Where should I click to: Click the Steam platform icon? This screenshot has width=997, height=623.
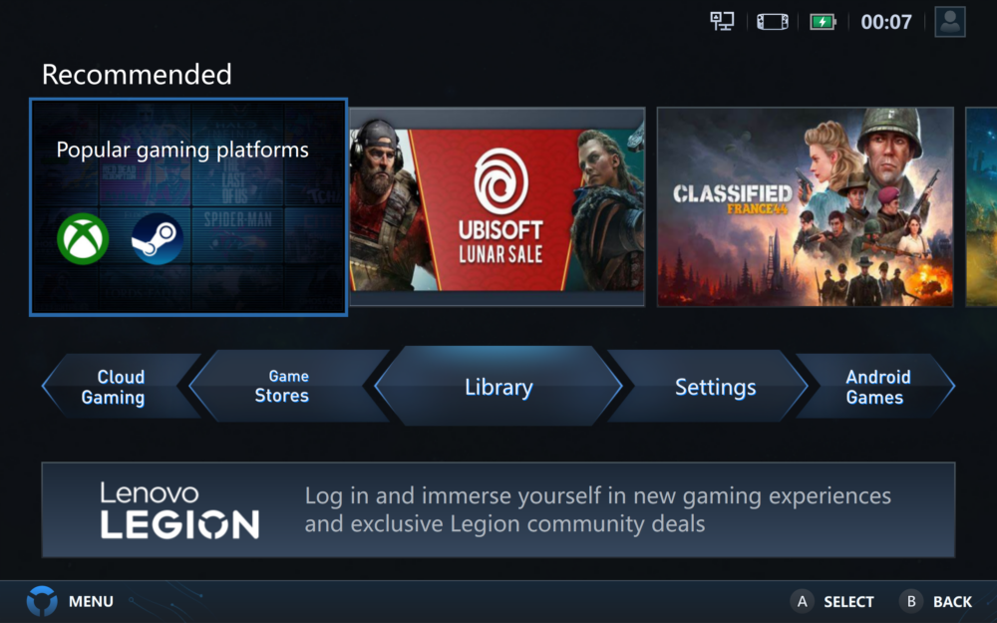click(x=158, y=239)
